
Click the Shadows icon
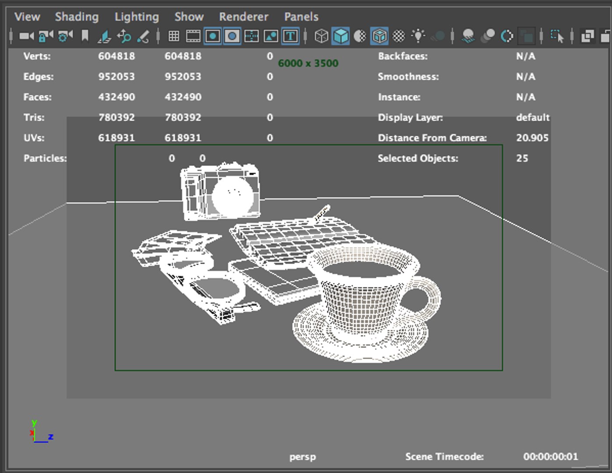click(x=438, y=36)
